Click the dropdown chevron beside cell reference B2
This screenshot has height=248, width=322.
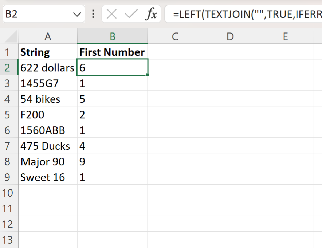coord(77,14)
